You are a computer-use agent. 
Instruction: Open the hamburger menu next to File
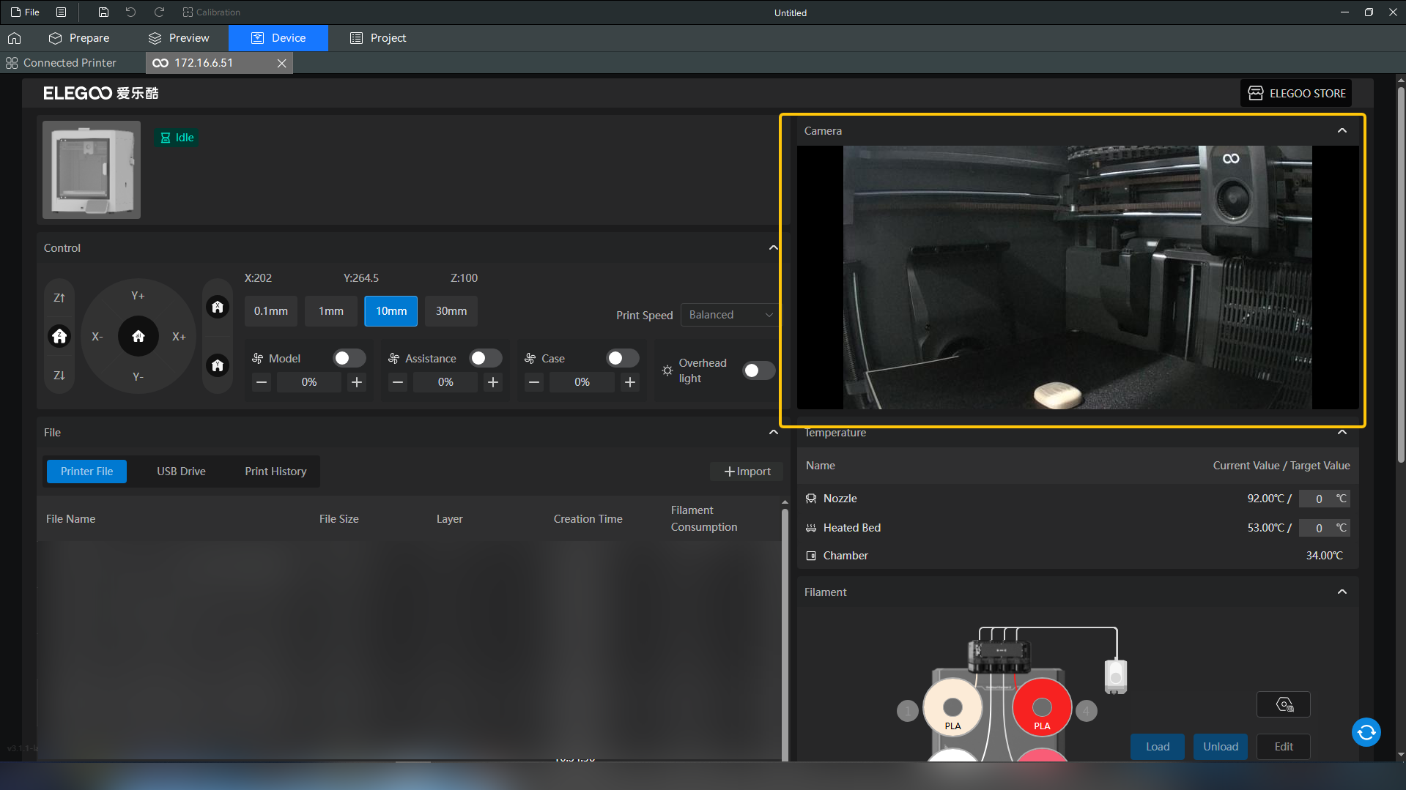tap(62, 12)
